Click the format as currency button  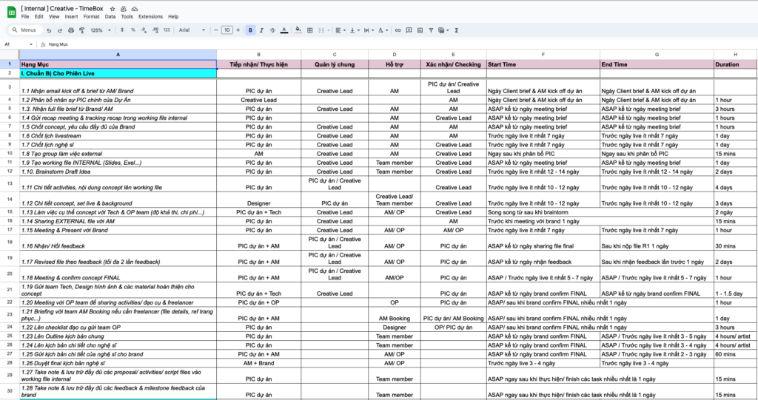[x=122, y=30]
